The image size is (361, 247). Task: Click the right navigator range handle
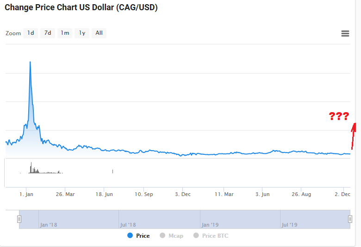coord(350,219)
